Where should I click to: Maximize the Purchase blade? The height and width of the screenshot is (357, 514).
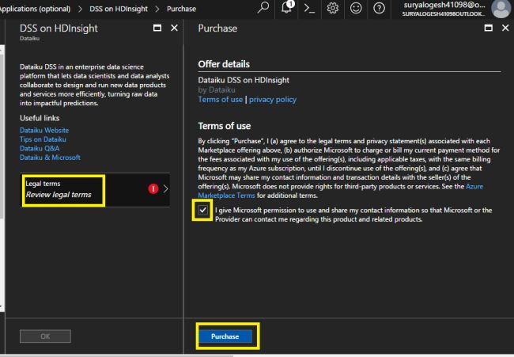489,28
